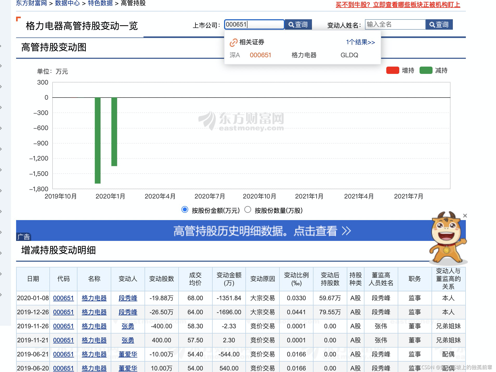The image size is (496, 372).
Task: Expand the 相关证券 suggestion panel entry GLDQ
Action: click(349, 55)
